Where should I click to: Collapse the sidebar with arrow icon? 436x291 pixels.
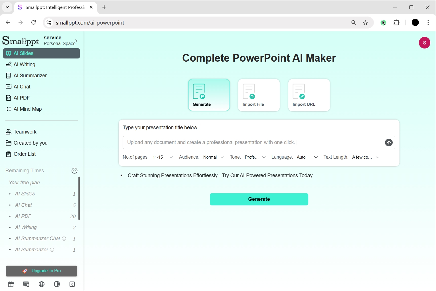click(72, 284)
